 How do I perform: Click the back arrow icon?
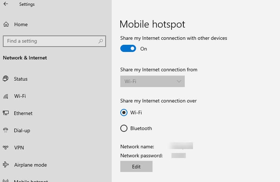(x=6, y=4)
